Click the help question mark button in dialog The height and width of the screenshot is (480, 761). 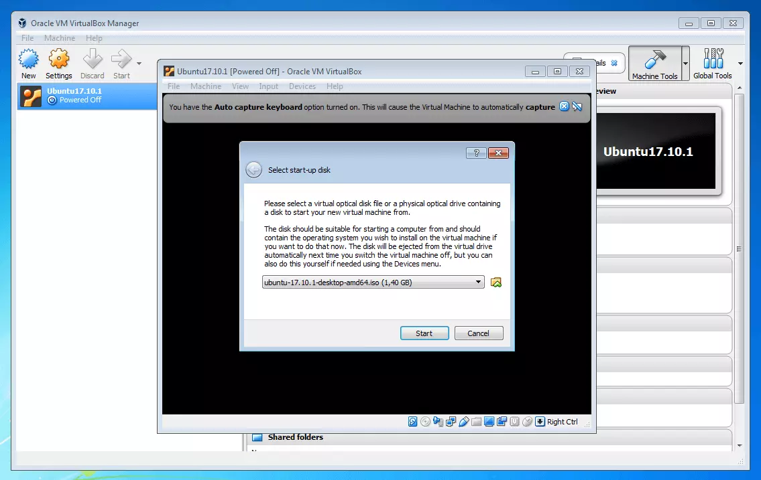click(476, 153)
